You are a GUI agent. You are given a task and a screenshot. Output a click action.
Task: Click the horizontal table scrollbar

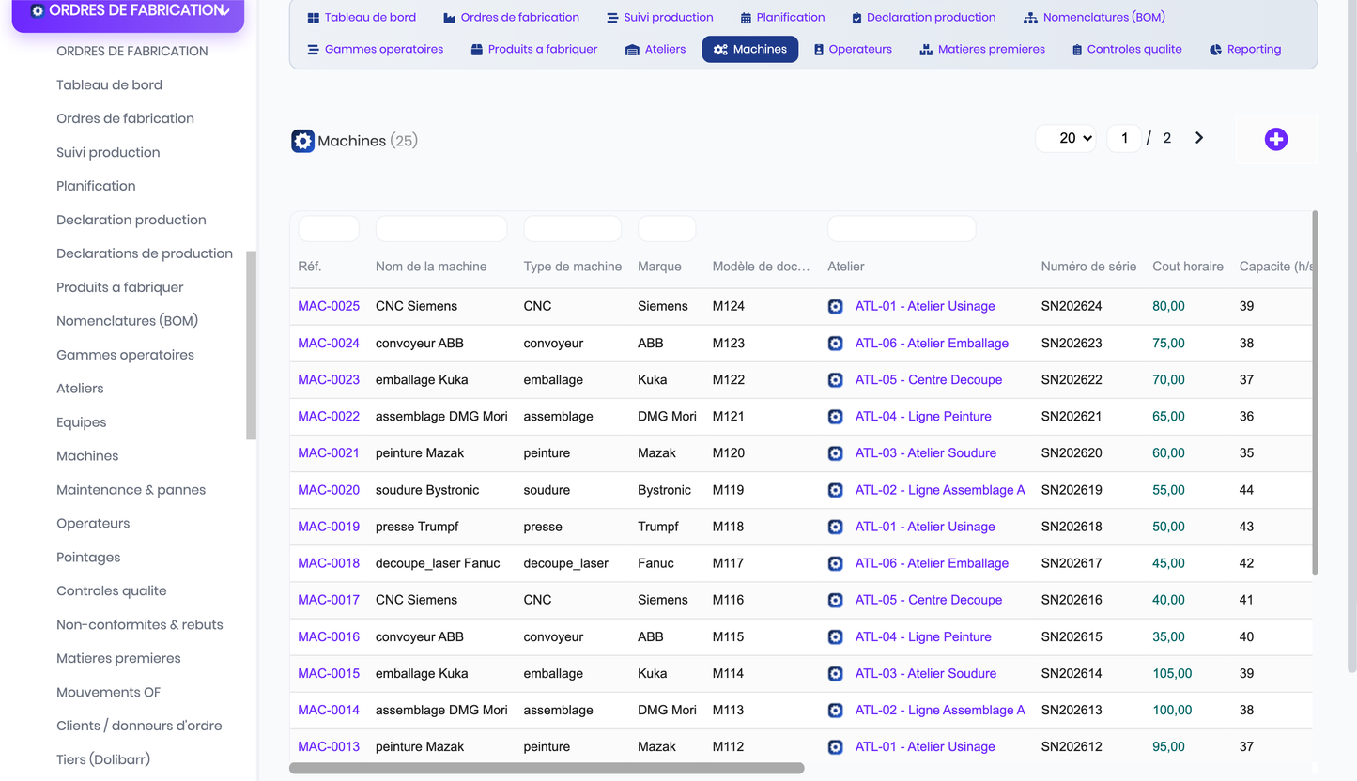[547, 768]
